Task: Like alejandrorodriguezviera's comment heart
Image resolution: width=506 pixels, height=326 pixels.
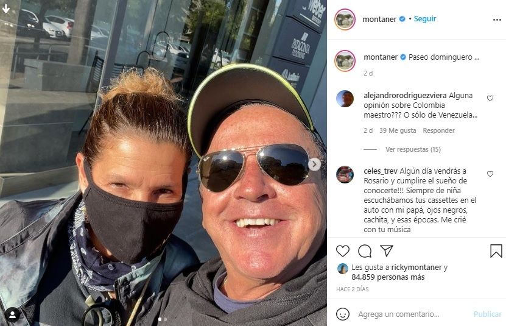Action: (x=490, y=98)
